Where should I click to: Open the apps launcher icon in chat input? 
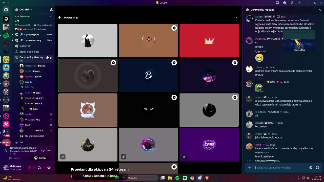317,168
